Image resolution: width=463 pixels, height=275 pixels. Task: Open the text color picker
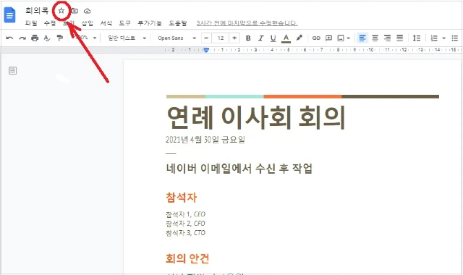tap(286, 38)
